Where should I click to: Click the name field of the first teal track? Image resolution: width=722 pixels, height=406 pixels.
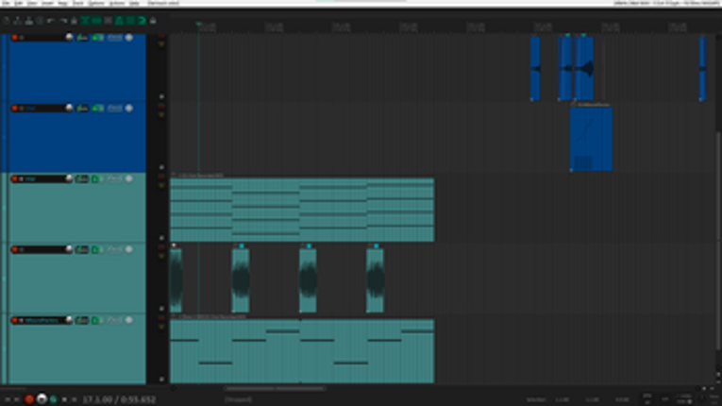click(44, 178)
